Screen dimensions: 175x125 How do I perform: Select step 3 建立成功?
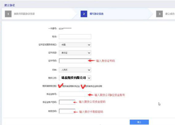165,14
